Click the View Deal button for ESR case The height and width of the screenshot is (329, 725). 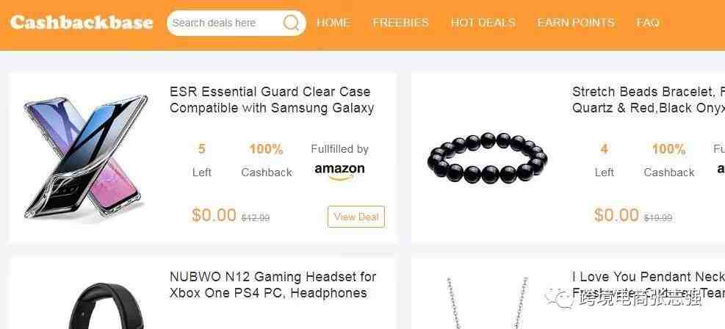pyautogui.click(x=356, y=216)
